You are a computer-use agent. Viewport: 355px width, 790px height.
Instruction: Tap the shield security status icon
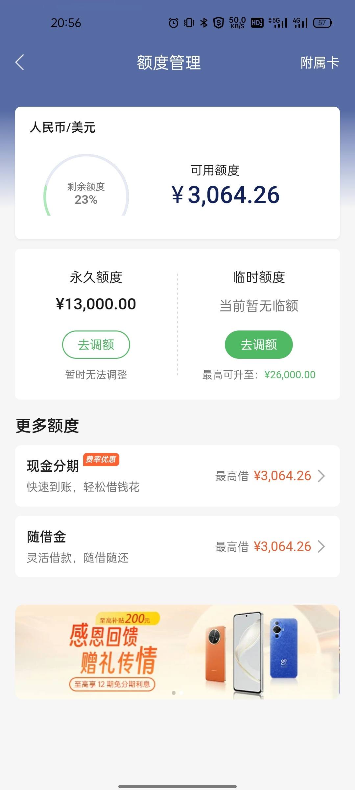219,23
